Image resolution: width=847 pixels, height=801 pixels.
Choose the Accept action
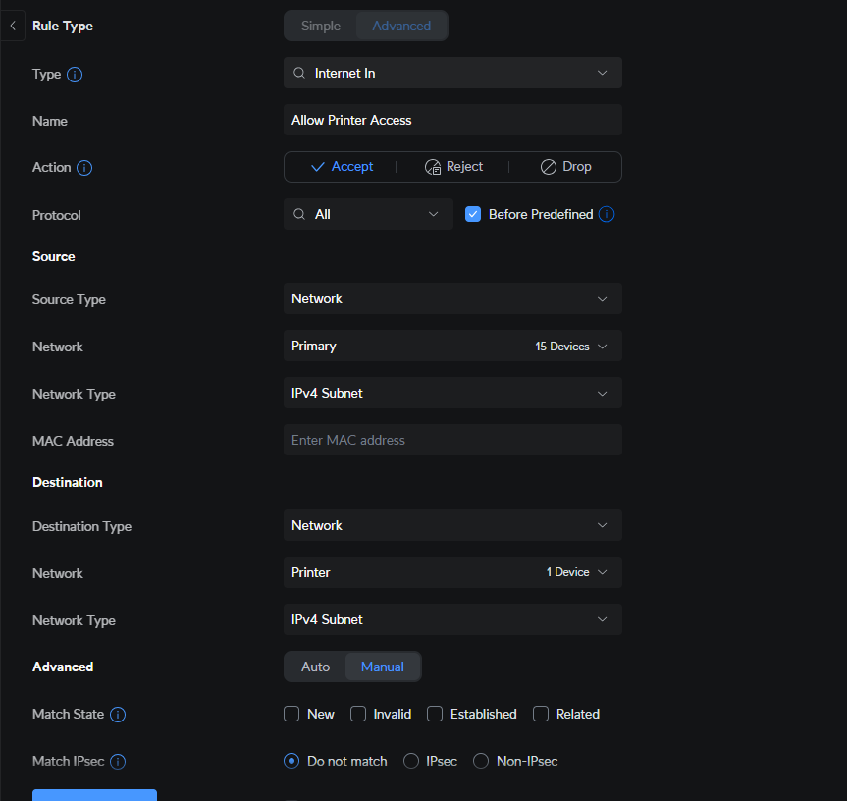(342, 167)
